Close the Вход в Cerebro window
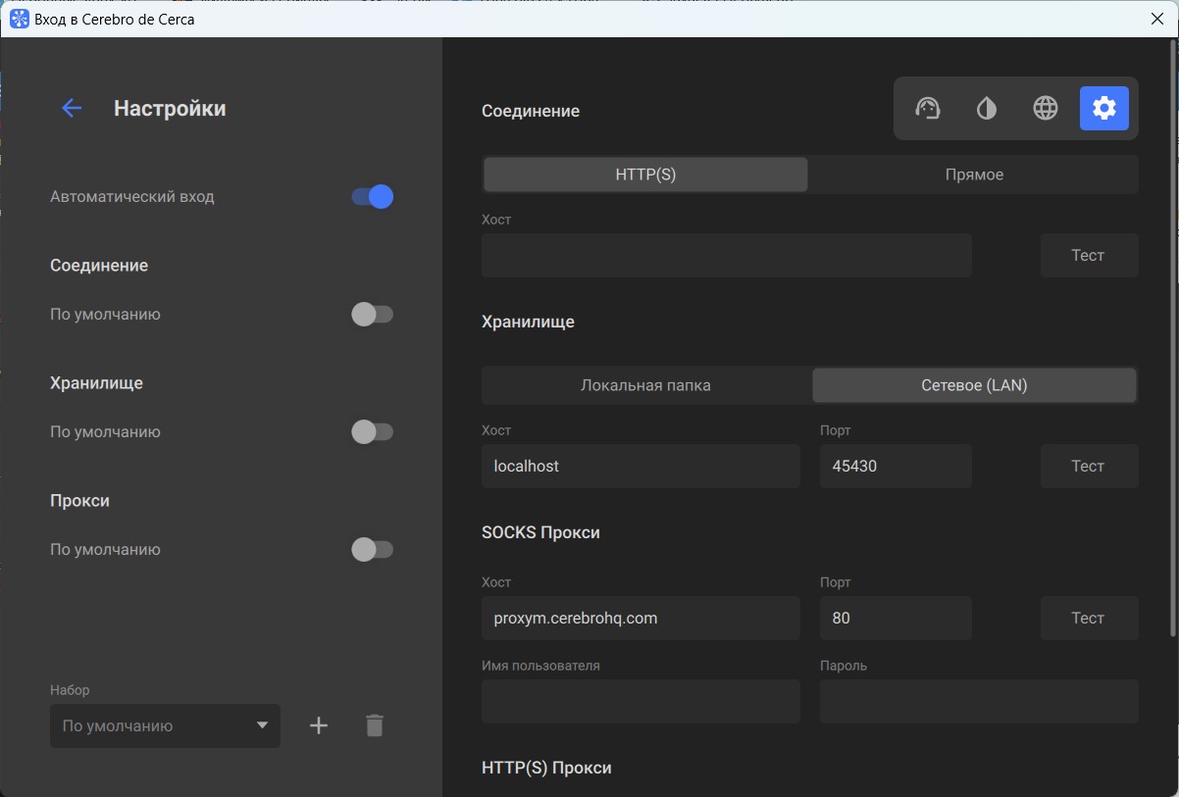Screen dimensions: 1179x797 coord(1156,19)
